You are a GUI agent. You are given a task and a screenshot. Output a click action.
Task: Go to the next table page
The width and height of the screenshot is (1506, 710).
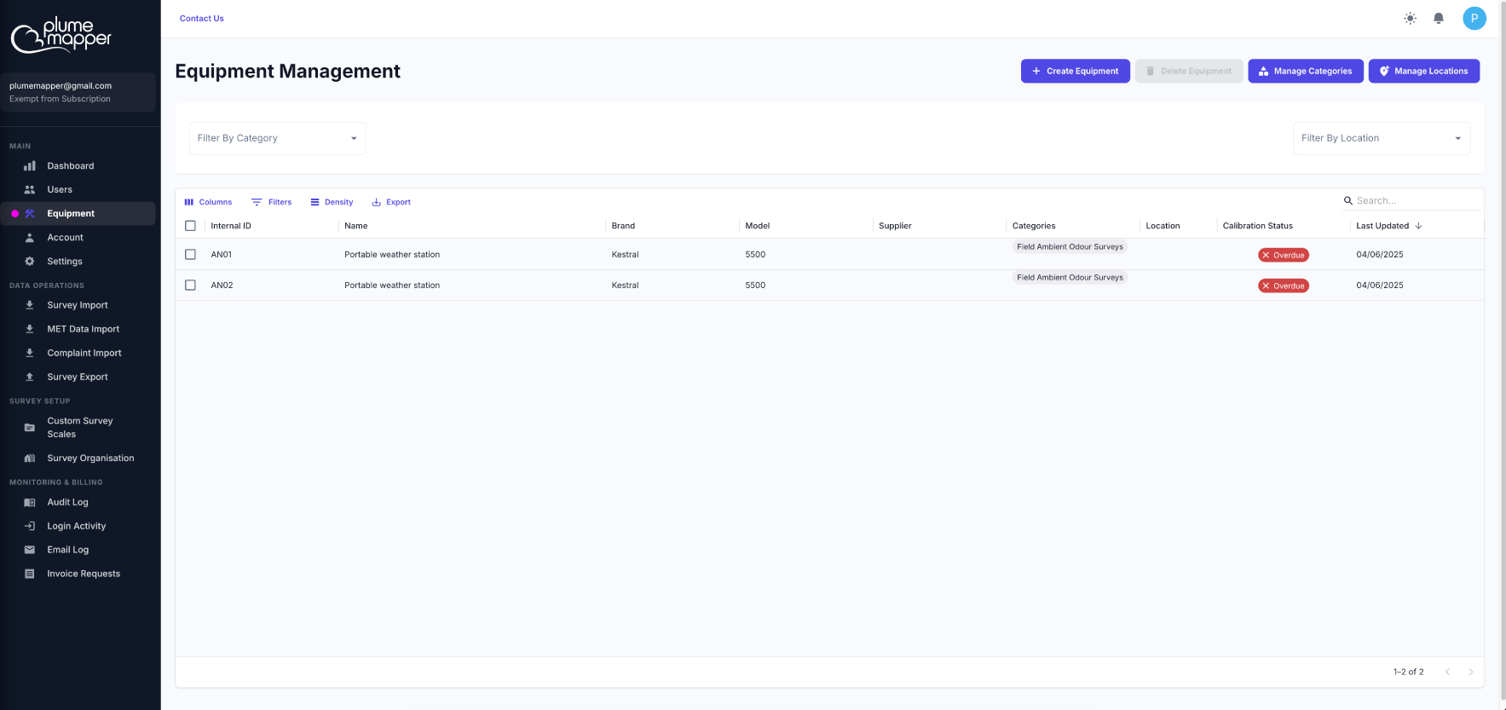tap(1470, 672)
